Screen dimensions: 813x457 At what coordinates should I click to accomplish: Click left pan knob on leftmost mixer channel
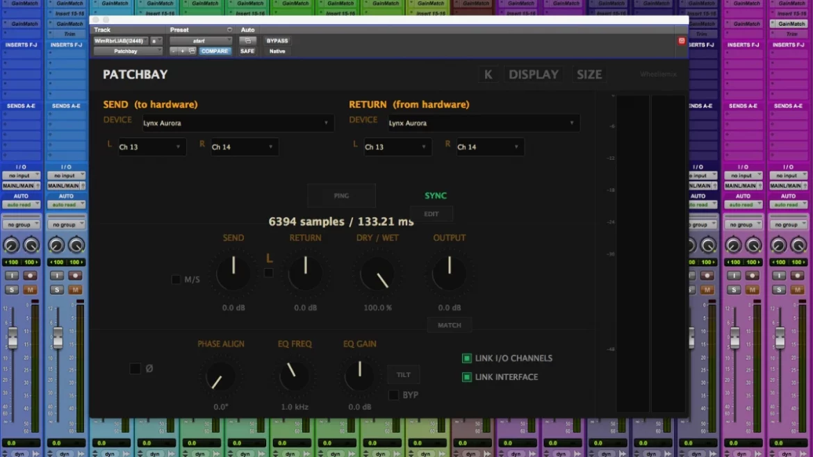11,245
